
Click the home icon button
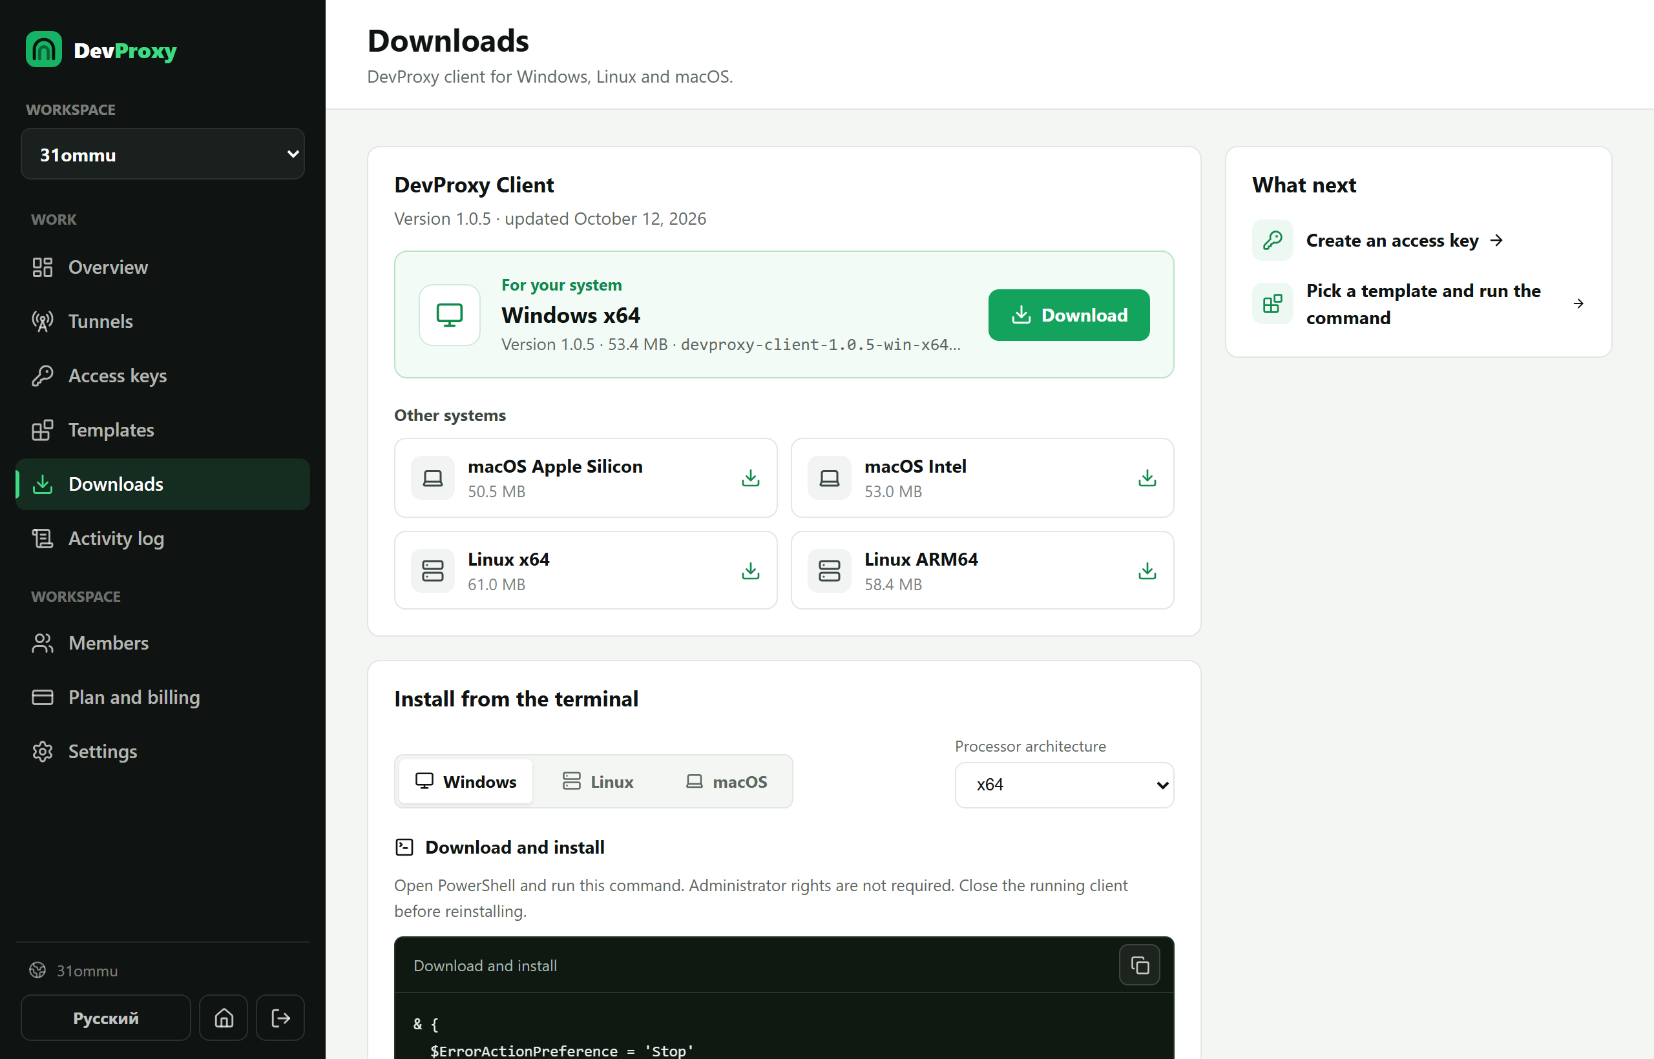224,1018
